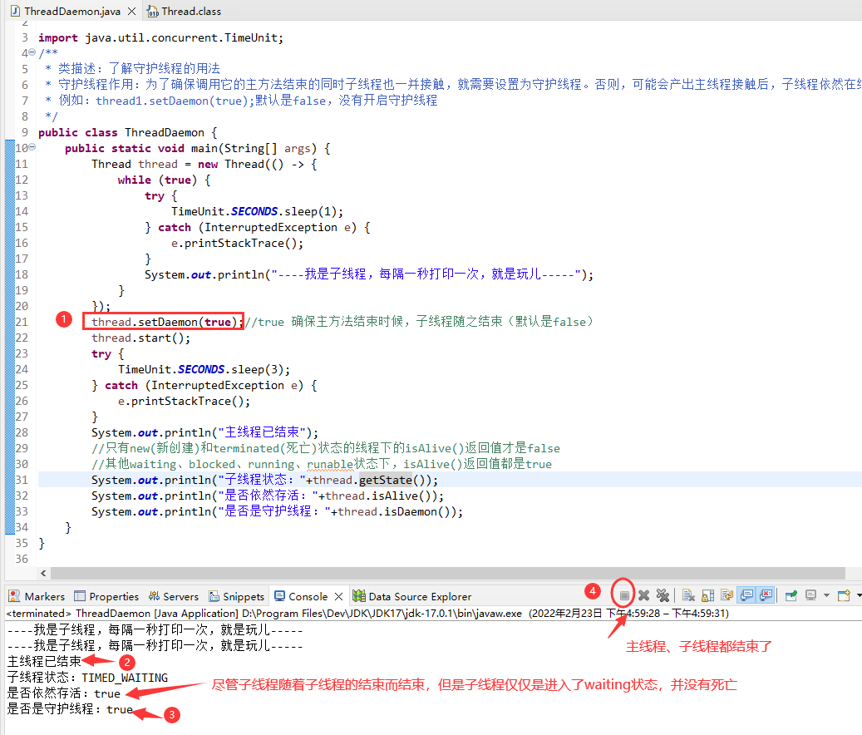
Task: Click the Remove Launch icon
Action: [643, 595]
